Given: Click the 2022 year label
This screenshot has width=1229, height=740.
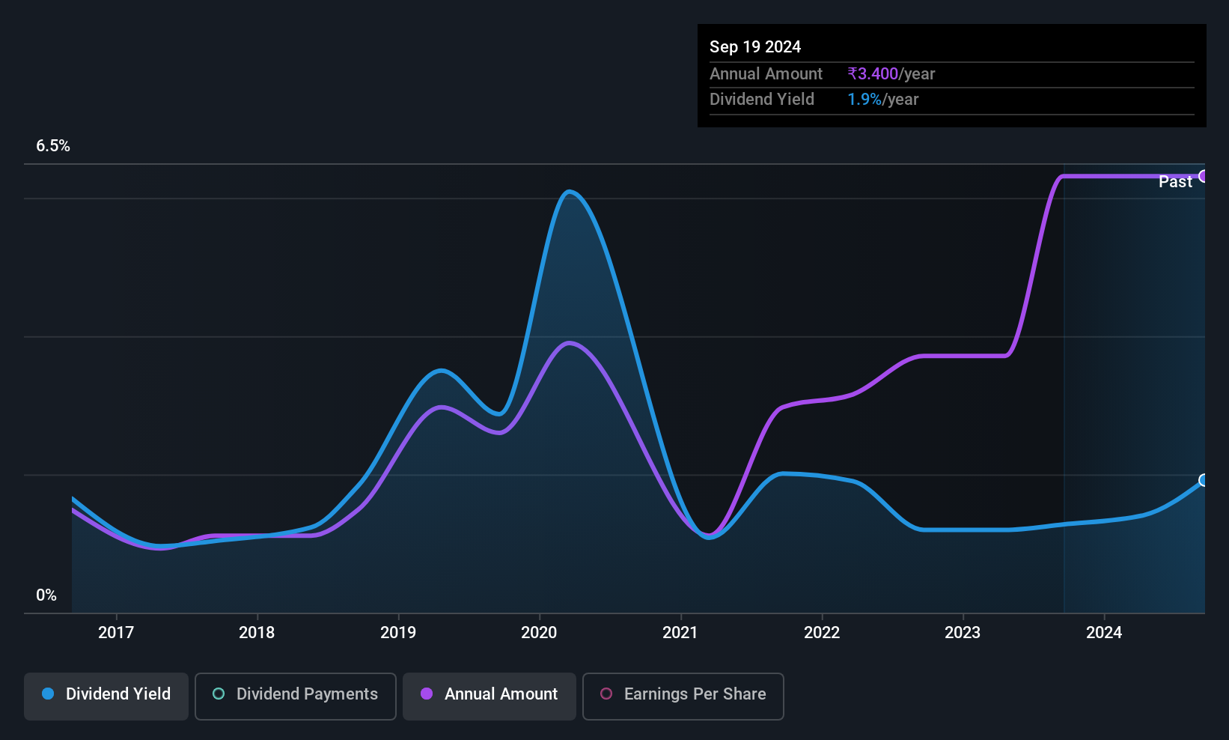Looking at the screenshot, I should 822,633.
